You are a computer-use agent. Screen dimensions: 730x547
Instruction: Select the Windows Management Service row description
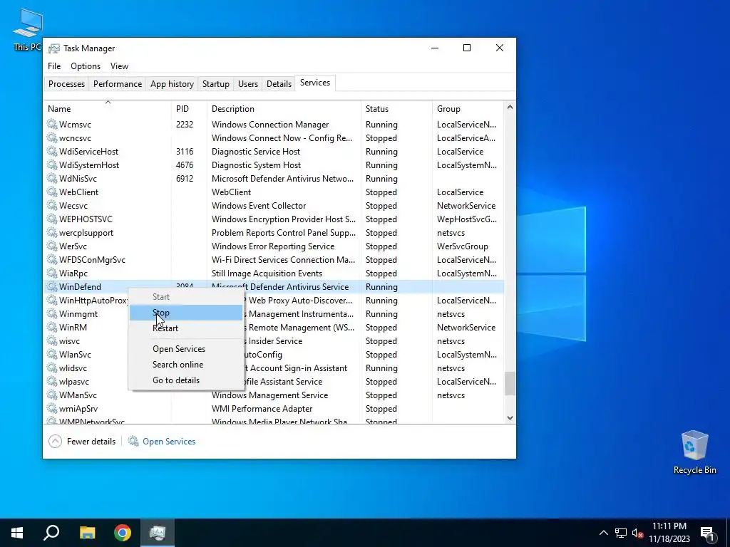tap(269, 395)
